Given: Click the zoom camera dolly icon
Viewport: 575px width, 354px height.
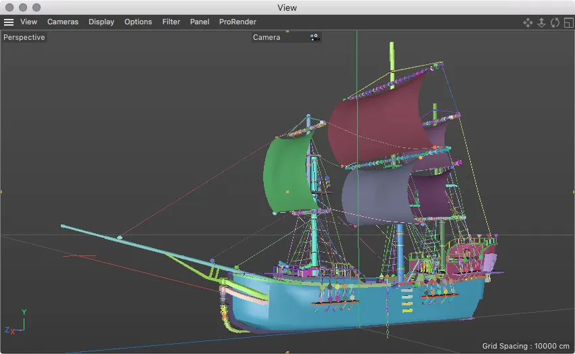Looking at the screenshot, I should pos(541,22).
